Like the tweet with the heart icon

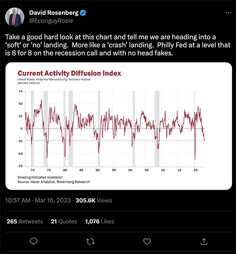(147, 241)
